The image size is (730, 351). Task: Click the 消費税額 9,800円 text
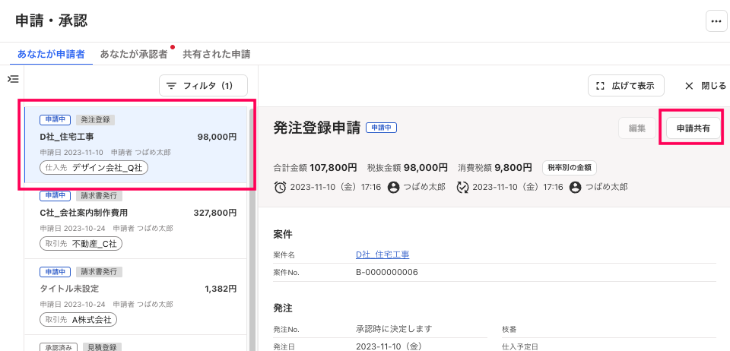pyautogui.click(x=495, y=167)
